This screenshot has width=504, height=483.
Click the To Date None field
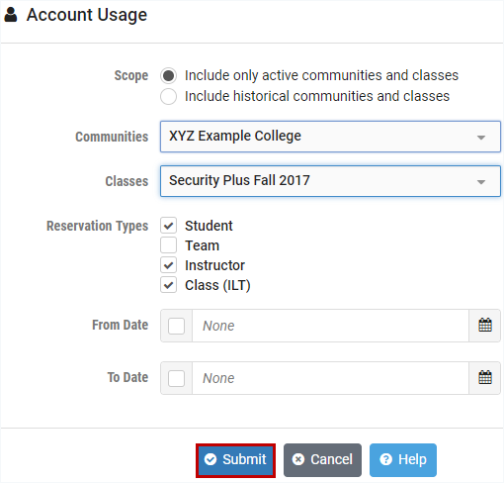click(x=330, y=378)
